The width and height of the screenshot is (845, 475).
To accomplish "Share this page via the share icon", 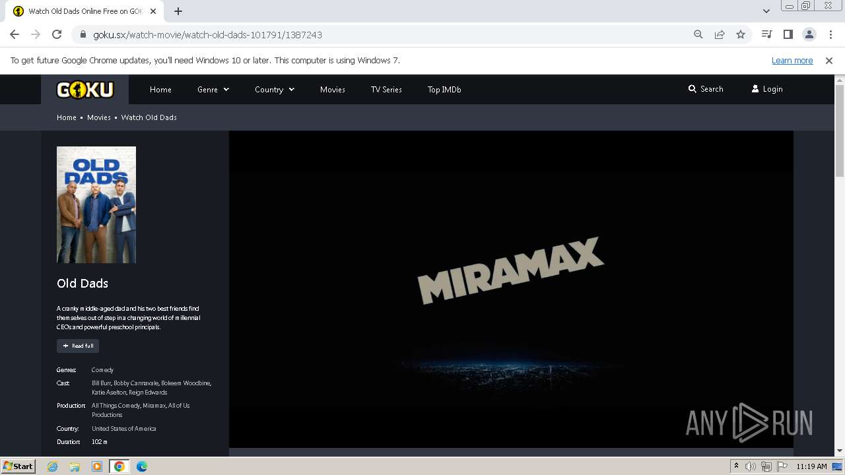I will 720,34.
